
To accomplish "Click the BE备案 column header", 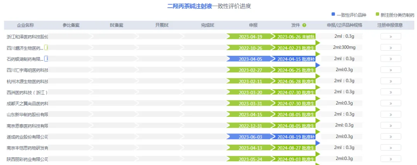I will click(117, 25).
